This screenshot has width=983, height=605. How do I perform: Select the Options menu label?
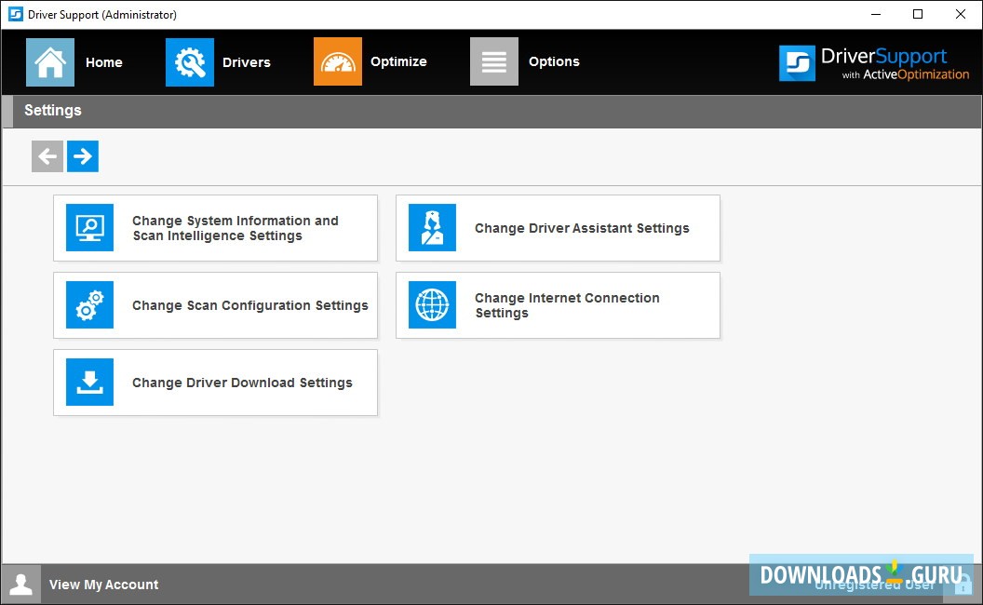point(554,61)
